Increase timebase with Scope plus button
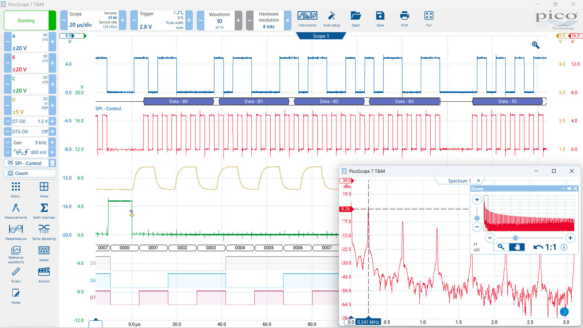 tap(122, 20)
